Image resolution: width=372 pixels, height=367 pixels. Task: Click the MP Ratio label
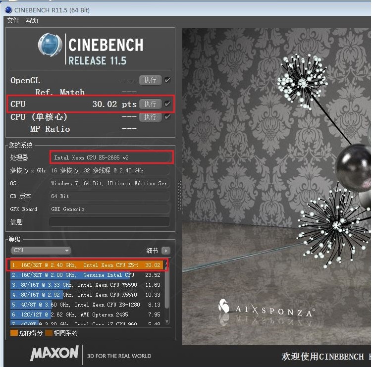click(x=50, y=129)
